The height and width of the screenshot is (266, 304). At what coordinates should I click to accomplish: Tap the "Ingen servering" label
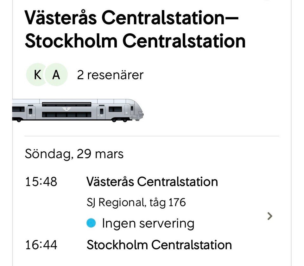pos(148,224)
